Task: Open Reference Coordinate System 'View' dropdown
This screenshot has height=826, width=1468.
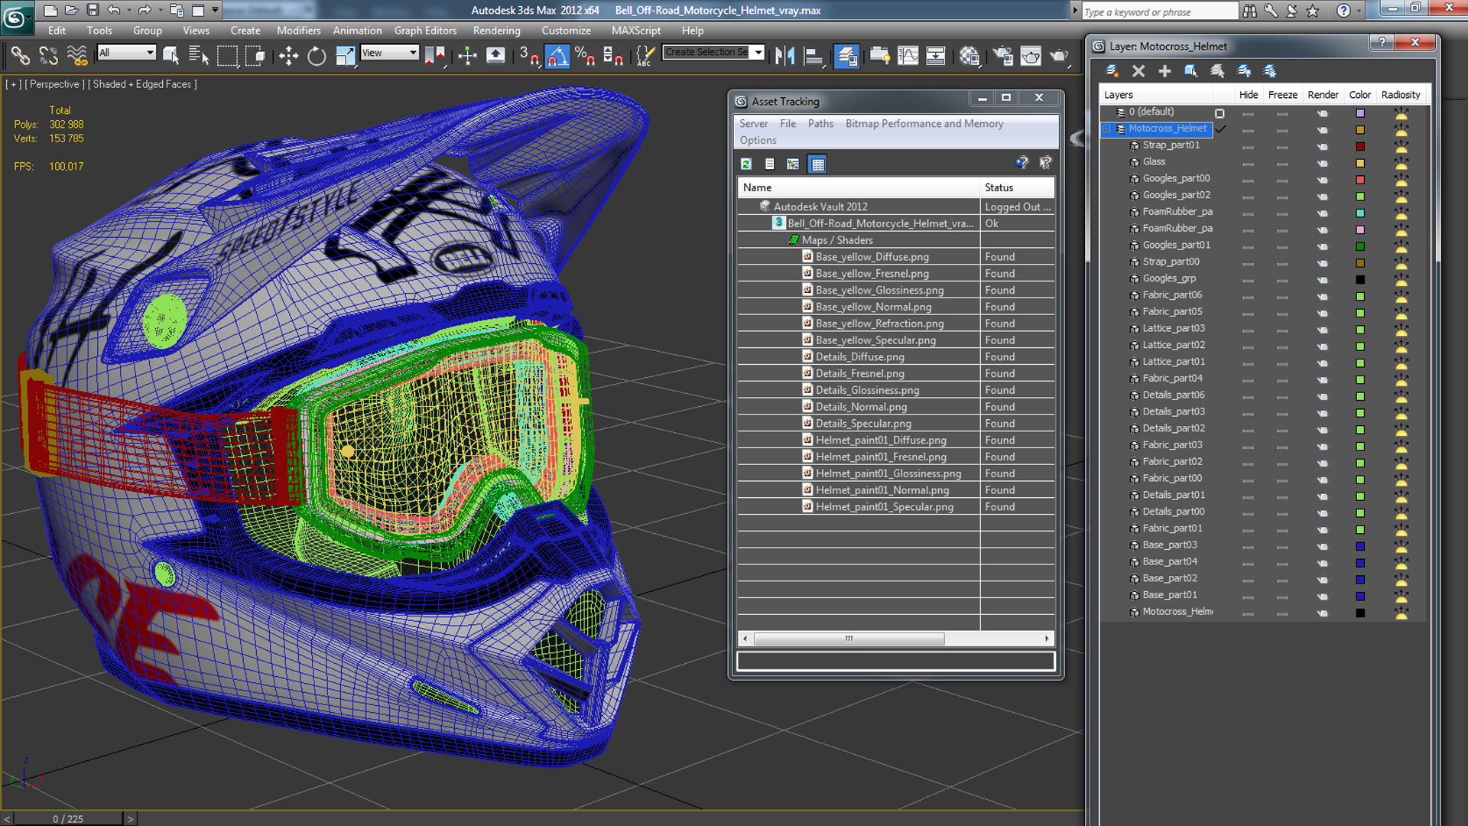Action: point(389,52)
